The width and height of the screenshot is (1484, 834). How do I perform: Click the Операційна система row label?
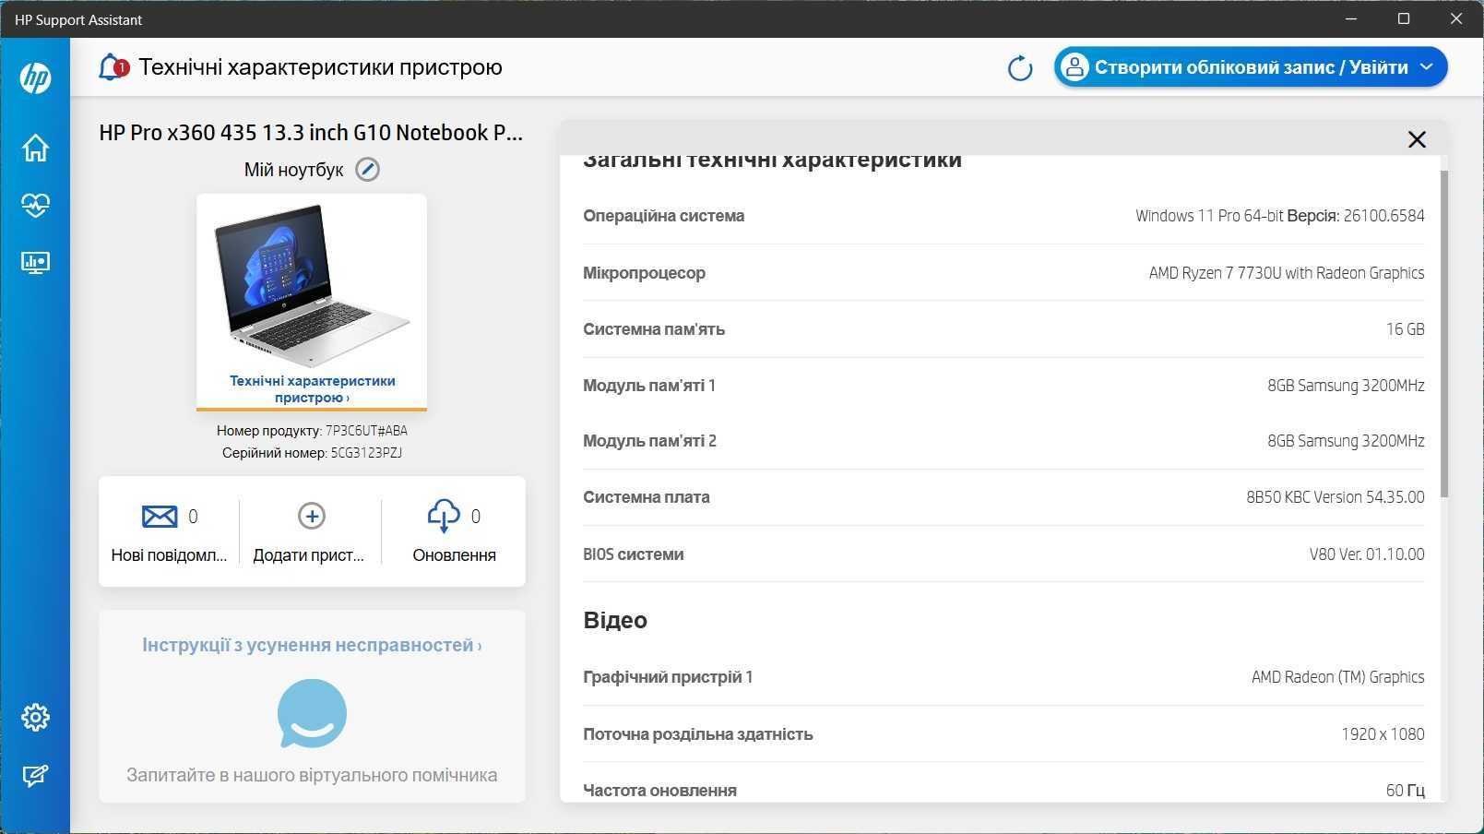[663, 216]
